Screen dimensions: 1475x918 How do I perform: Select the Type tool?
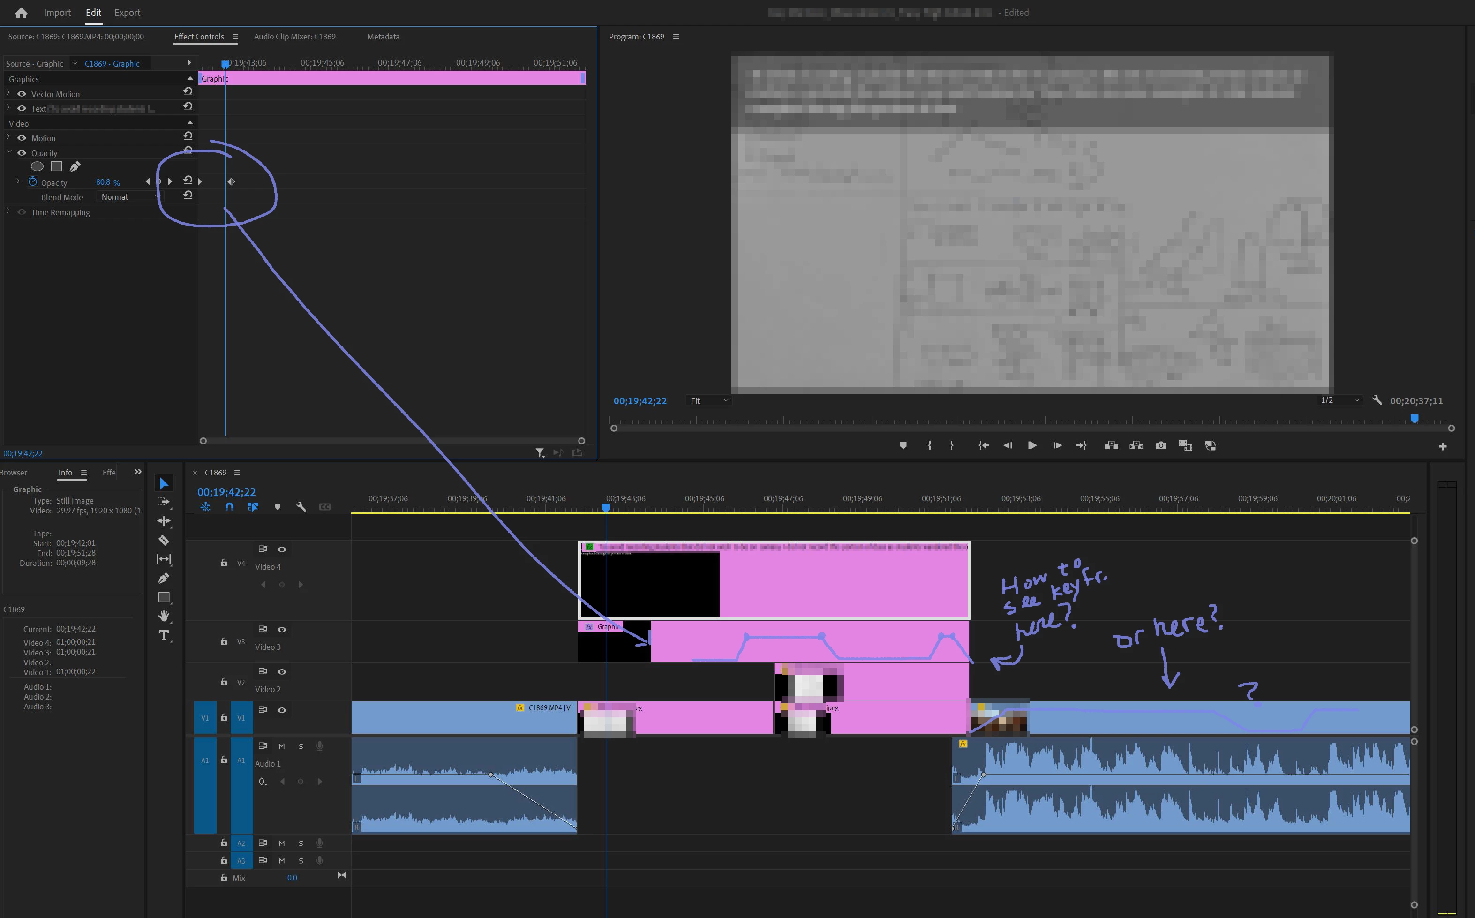[x=163, y=635]
